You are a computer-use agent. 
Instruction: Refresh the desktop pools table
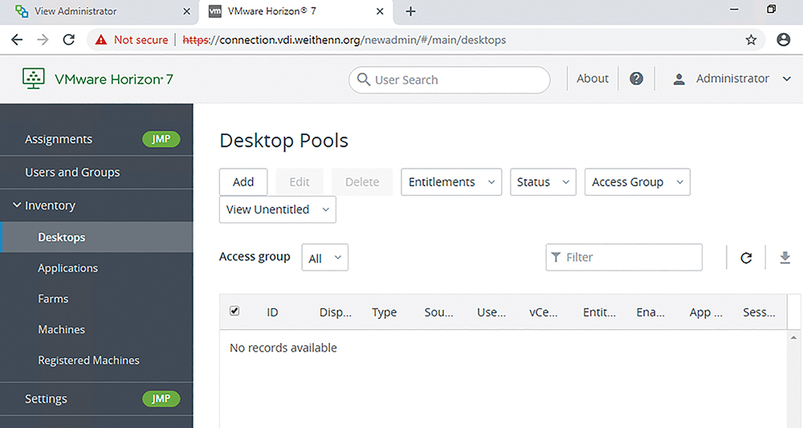pos(746,258)
